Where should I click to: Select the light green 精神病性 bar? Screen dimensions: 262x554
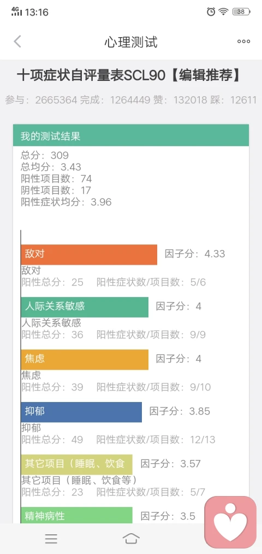click(x=76, y=516)
